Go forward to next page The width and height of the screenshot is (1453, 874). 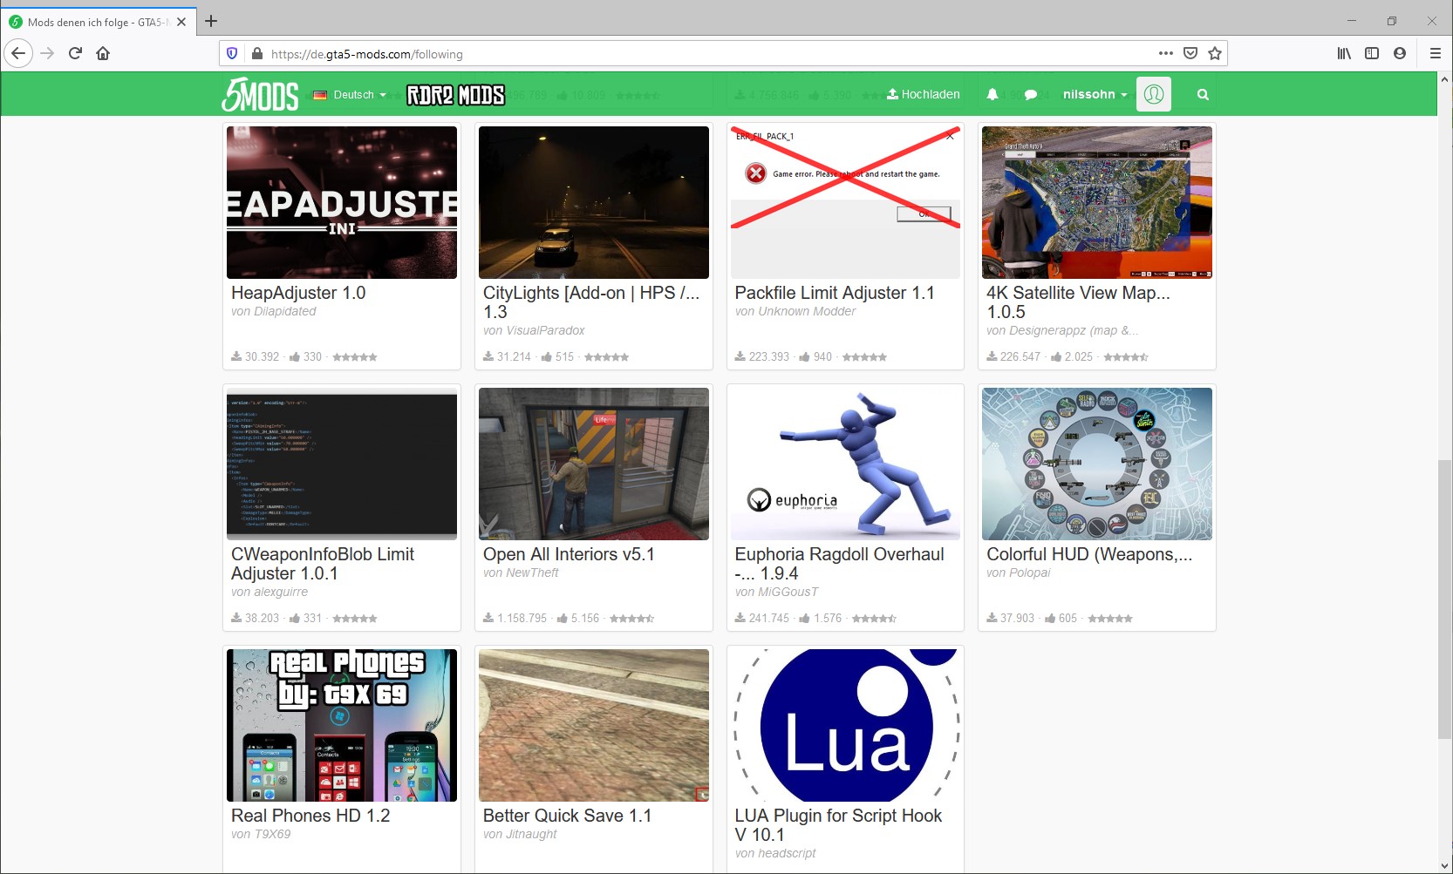(47, 53)
